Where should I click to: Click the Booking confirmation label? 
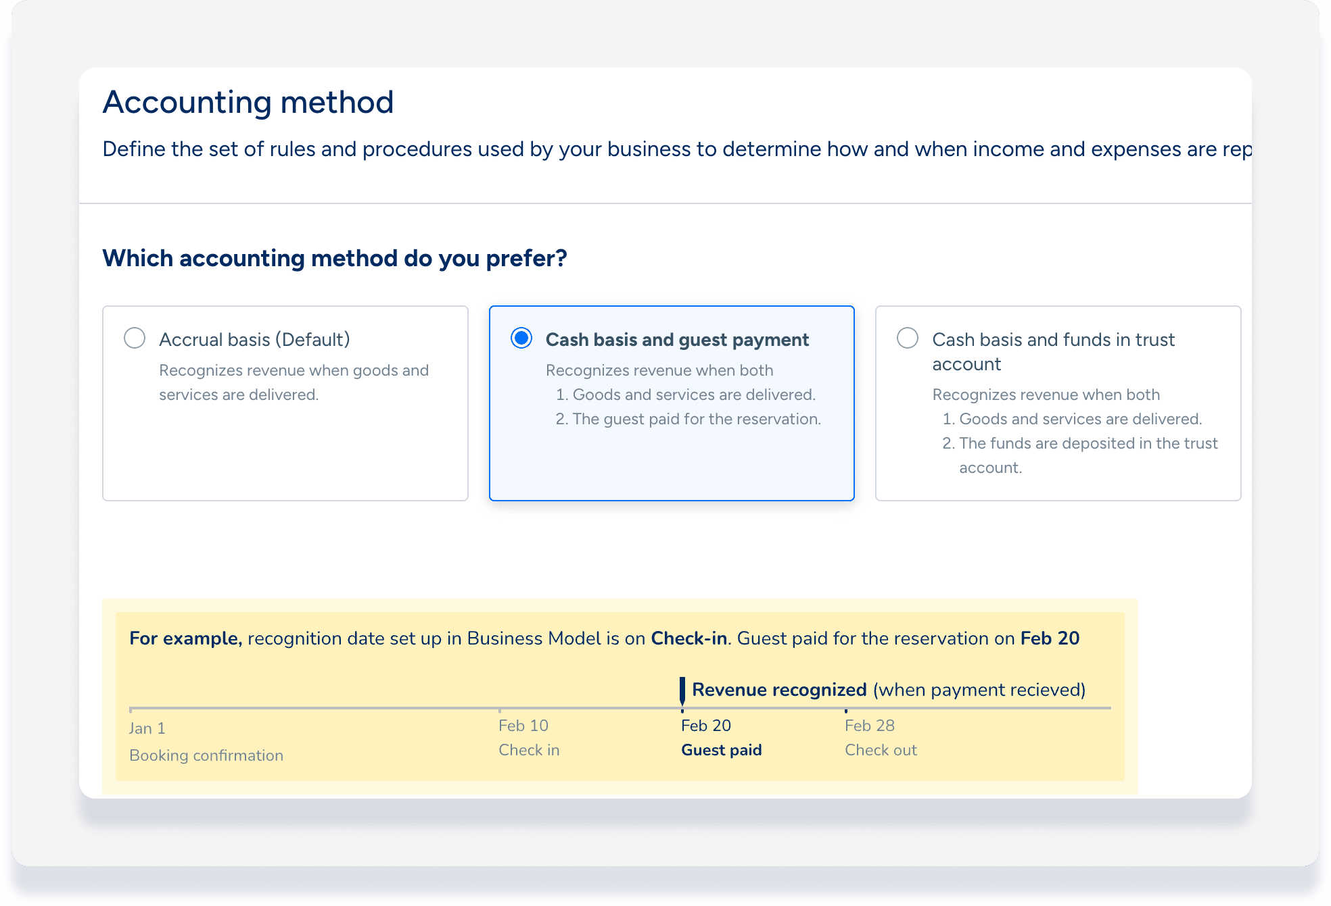click(206, 755)
